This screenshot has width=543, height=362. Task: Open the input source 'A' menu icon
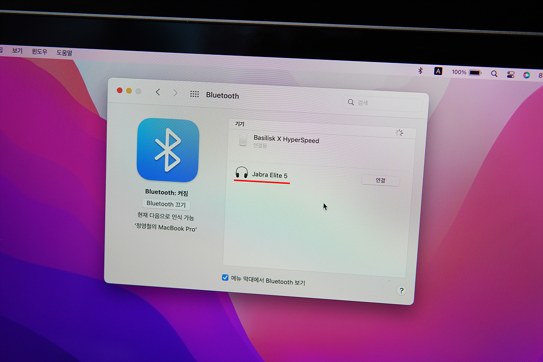tap(438, 71)
